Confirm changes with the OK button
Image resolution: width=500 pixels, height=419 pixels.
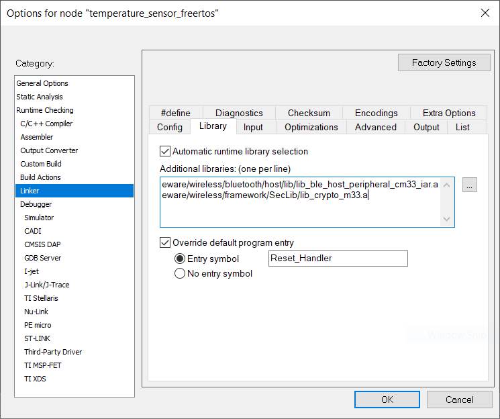point(387,400)
